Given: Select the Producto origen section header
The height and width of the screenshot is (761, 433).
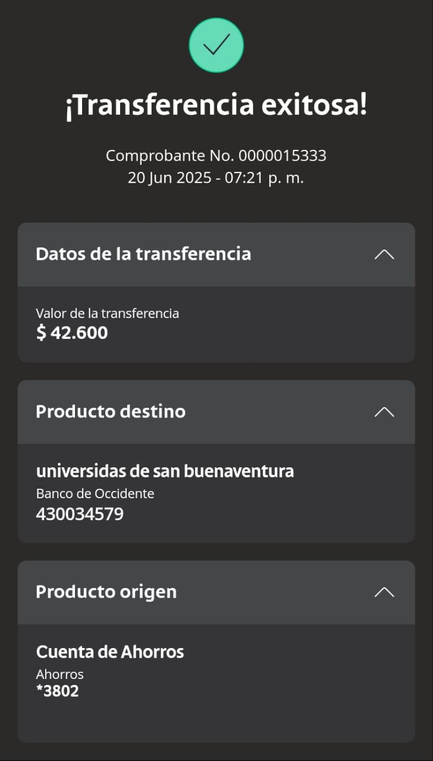Looking at the screenshot, I should 216,592.
